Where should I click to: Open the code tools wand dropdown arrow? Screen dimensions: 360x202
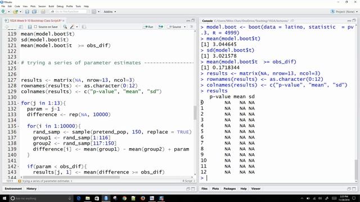point(77,27)
